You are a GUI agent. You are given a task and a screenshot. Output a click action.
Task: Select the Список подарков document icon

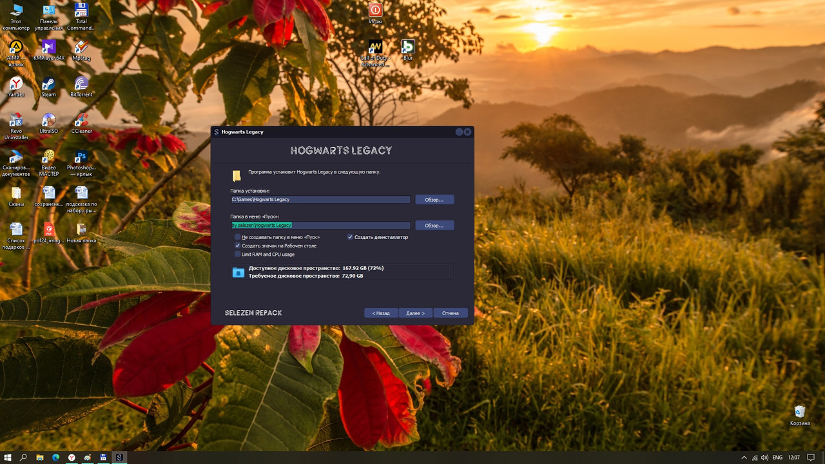click(x=16, y=236)
